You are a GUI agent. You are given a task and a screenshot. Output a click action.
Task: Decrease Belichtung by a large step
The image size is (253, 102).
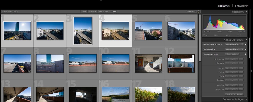click(x=227, y=59)
